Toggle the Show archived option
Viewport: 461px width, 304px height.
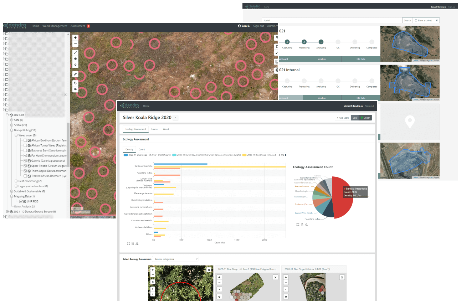point(423,20)
